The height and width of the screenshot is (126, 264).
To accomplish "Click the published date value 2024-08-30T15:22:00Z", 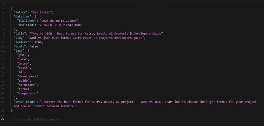I will [x=59, y=21].
